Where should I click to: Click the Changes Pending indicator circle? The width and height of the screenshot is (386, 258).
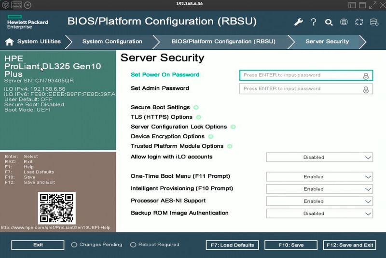[x=74, y=244]
